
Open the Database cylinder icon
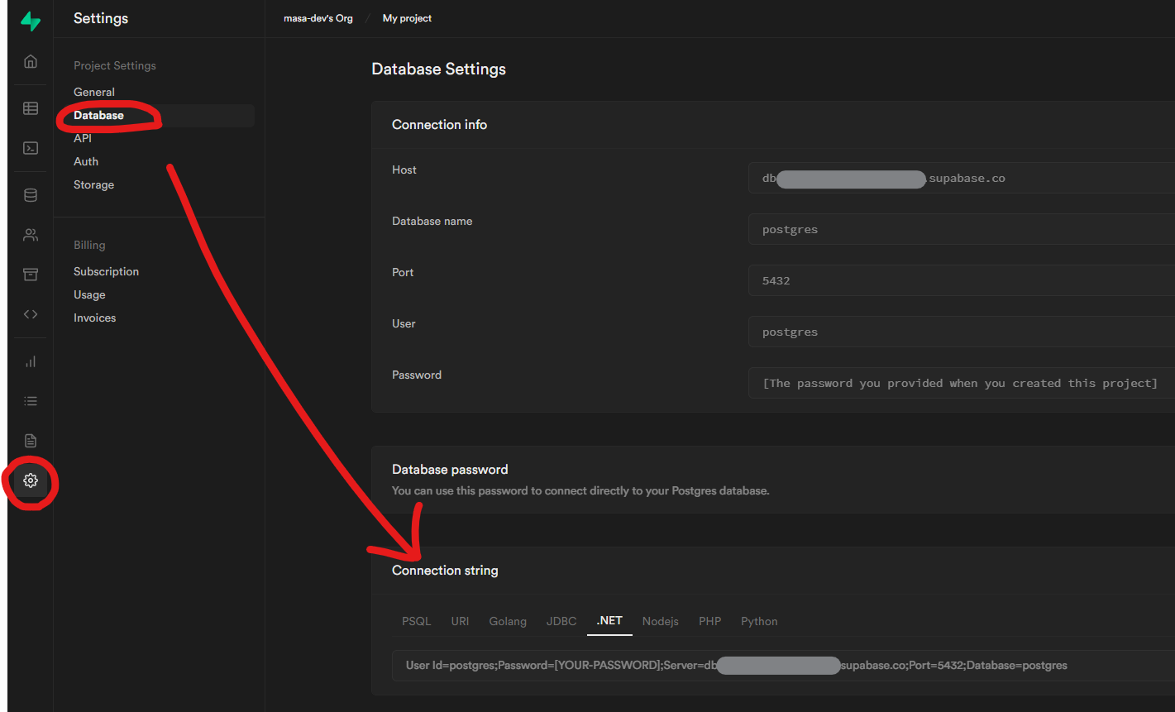(x=31, y=195)
